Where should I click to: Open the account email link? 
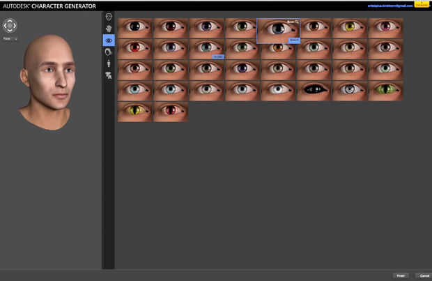click(x=390, y=6)
